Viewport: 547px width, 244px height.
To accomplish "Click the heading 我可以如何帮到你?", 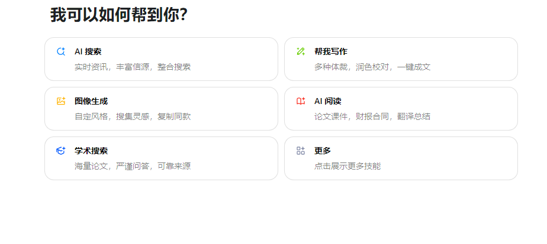I will pyautogui.click(x=119, y=15).
